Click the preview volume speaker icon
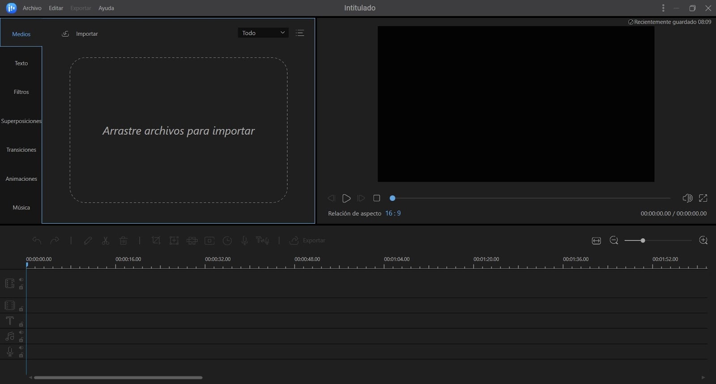The width and height of the screenshot is (716, 384). 687,198
